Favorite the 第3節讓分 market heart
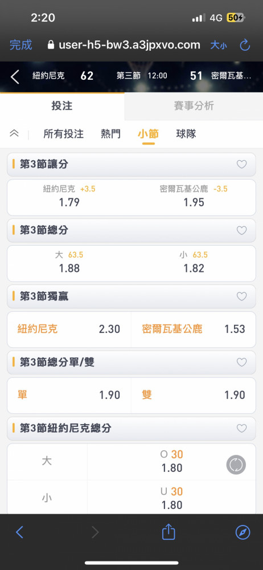 pyautogui.click(x=241, y=164)
